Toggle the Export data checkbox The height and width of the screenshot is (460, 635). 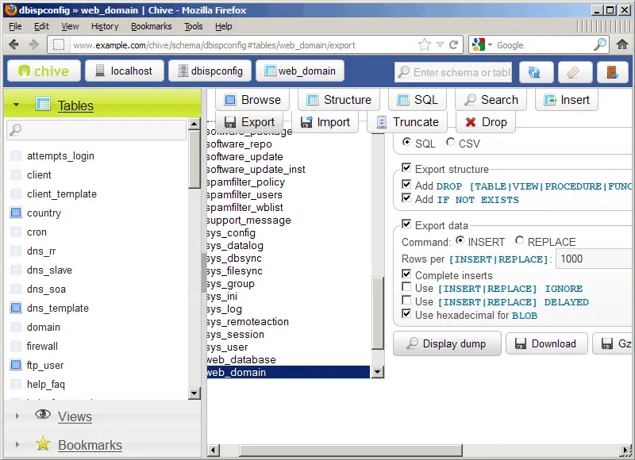click(x=406, y=224)
